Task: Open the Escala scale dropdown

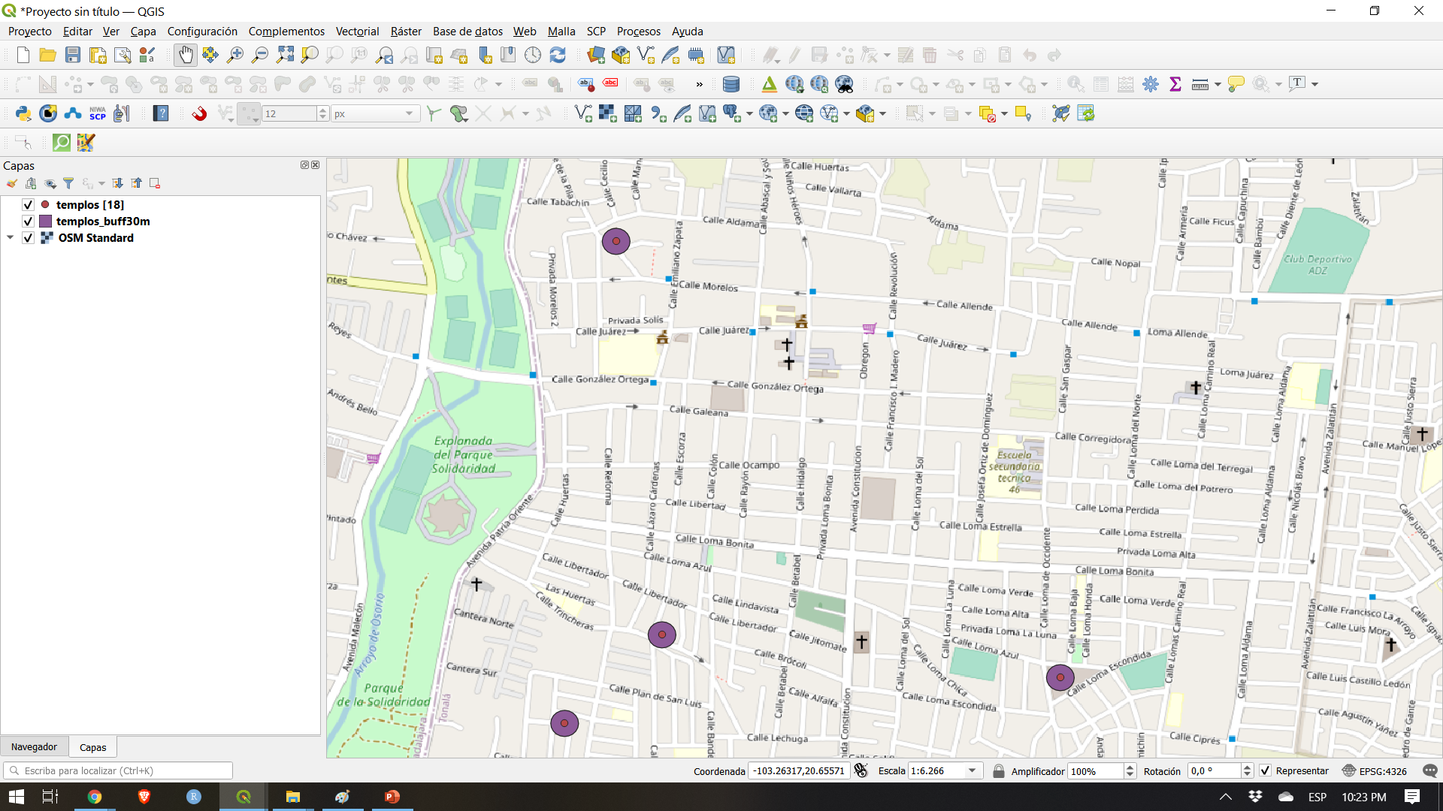Action: [972, 771]
